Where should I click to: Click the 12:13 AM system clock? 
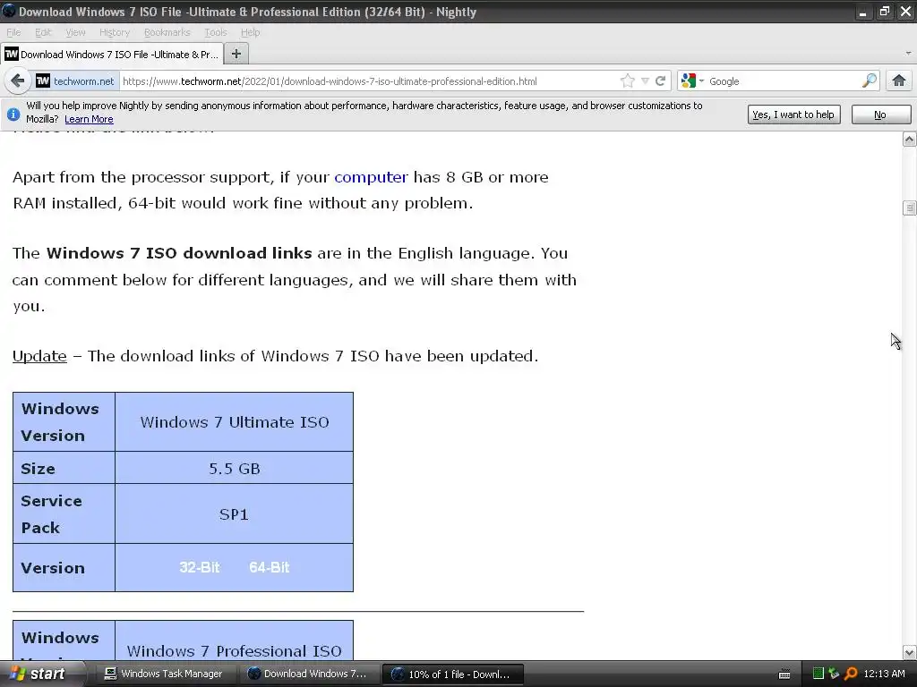[884, 674]
